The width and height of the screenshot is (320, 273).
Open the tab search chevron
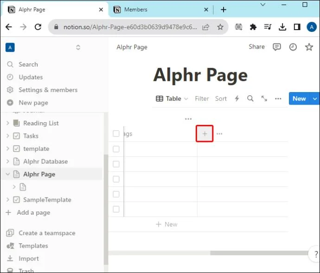(x=263, y=5)
